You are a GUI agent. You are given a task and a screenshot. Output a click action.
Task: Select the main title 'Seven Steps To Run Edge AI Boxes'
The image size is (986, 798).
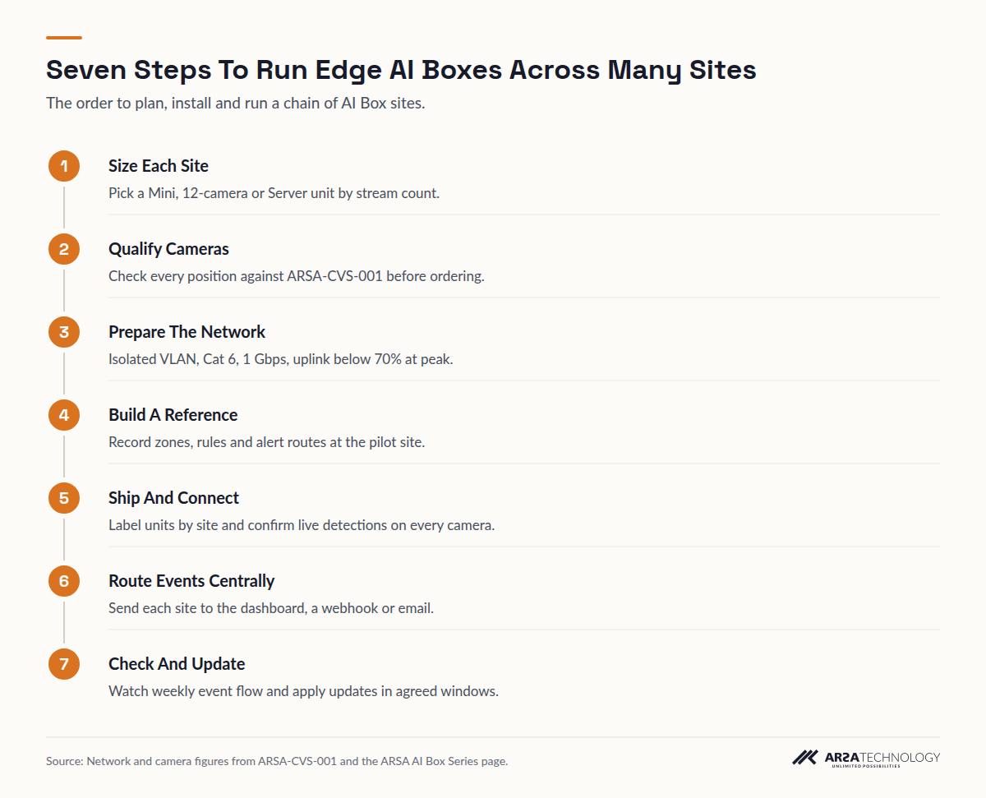click(x=401, y=70)
